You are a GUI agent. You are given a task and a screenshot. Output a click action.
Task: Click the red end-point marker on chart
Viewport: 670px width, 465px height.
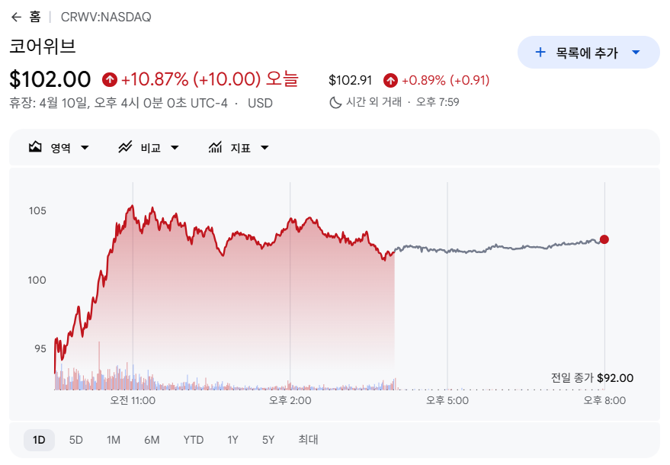(604, 239)
